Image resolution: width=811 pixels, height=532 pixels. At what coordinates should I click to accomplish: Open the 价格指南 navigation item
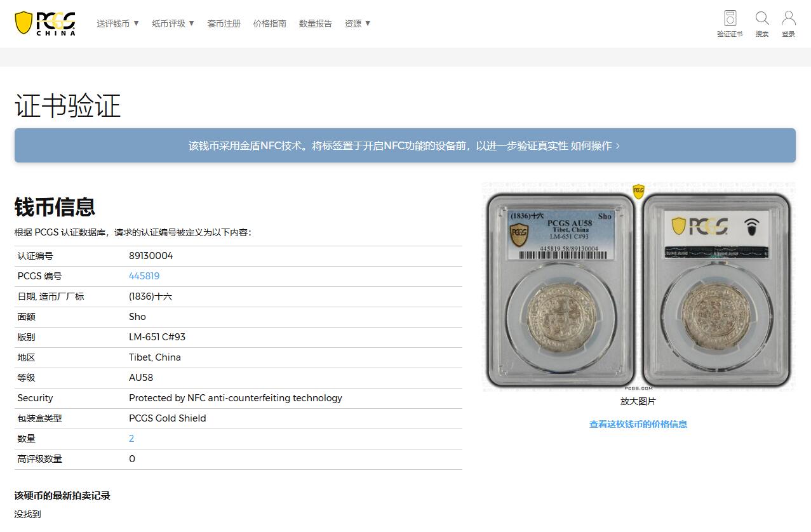coord(270,23)
